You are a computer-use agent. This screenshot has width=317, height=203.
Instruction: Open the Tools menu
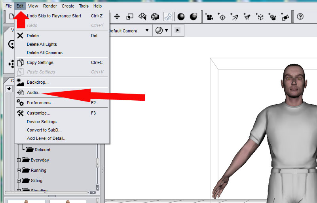point(84,6)
